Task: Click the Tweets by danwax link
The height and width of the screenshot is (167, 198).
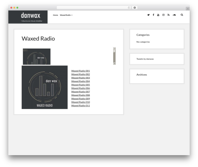Action: click(x=145, y=59)
